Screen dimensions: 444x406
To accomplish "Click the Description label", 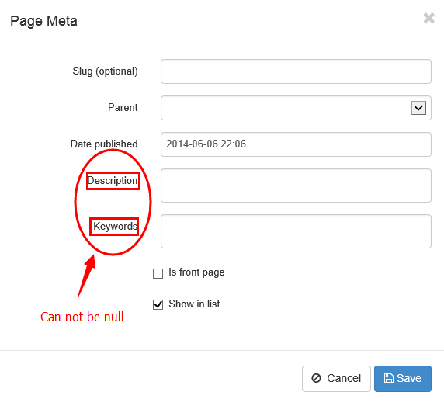I will point(113,181).
